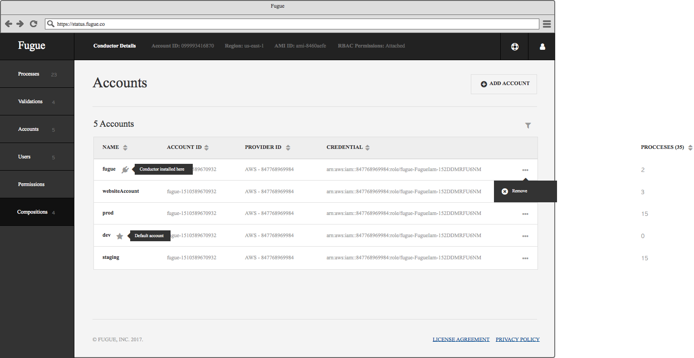The width and height of the screenshot is (694, 358).
Task: Click the fugue account name
Action: 109,169
